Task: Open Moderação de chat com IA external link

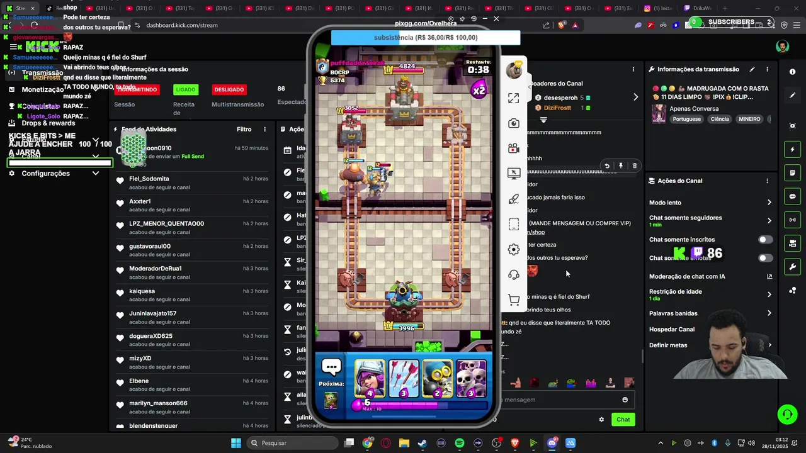Action: [769, 276]
